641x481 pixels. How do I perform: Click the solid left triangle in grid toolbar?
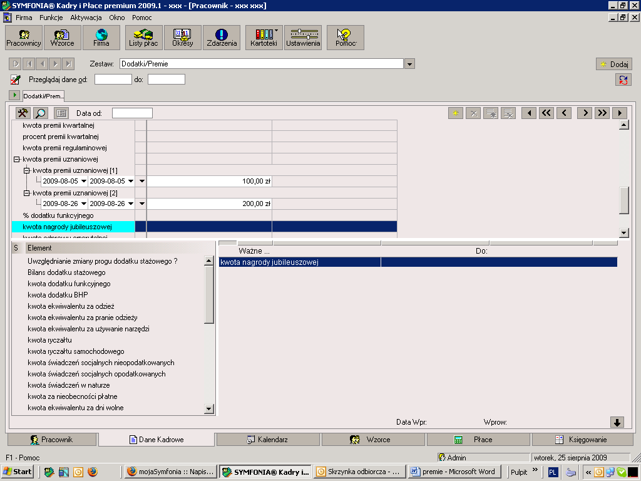pyautogui.click(x=529, y=113)
